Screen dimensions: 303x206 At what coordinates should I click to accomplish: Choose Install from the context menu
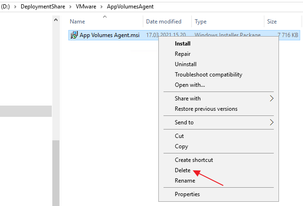(182, 44)
